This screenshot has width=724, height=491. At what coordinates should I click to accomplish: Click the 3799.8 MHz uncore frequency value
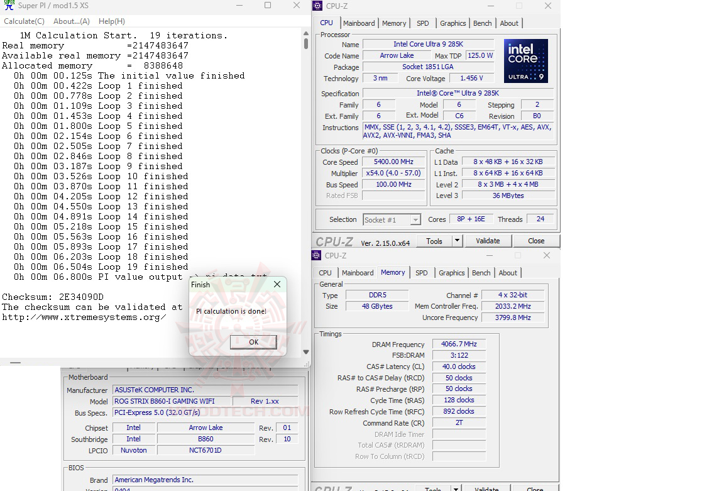click(x=513, y=317)
